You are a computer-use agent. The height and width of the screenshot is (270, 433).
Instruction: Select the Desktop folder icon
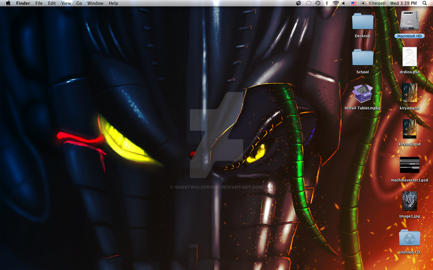(x=362, y=22)
